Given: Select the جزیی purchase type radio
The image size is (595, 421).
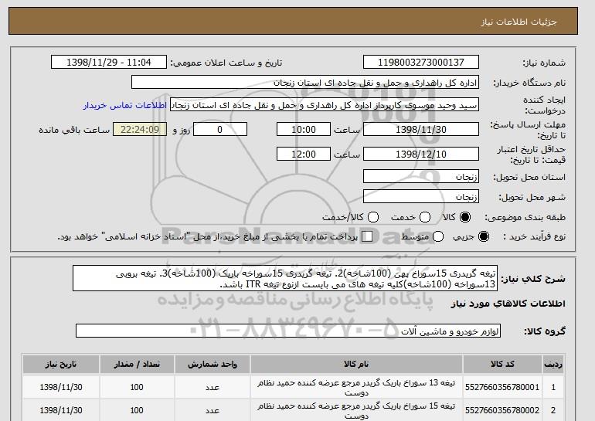Looking at the screenshot, I should click(484, 236).
